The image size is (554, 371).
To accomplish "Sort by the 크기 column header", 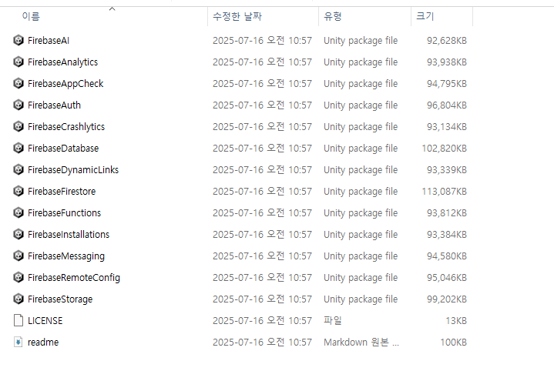I will coord(425,16).
